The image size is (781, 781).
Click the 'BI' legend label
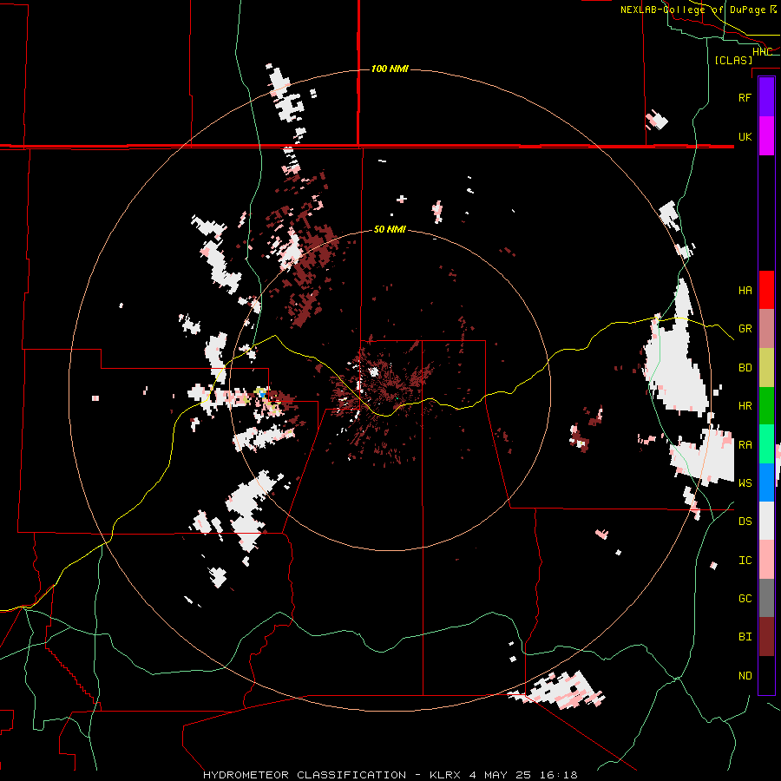click(745, 637)
